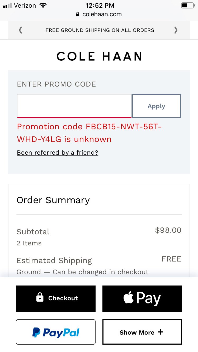The image size is (198, 352).
Task: Tap the 12:52 PM status bar clock
Action: [100, 5]
